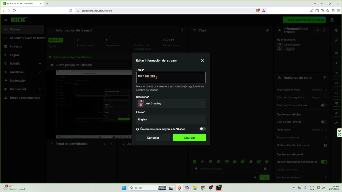
Task: Open the Modo lento setting
Action: pos(302,130)
